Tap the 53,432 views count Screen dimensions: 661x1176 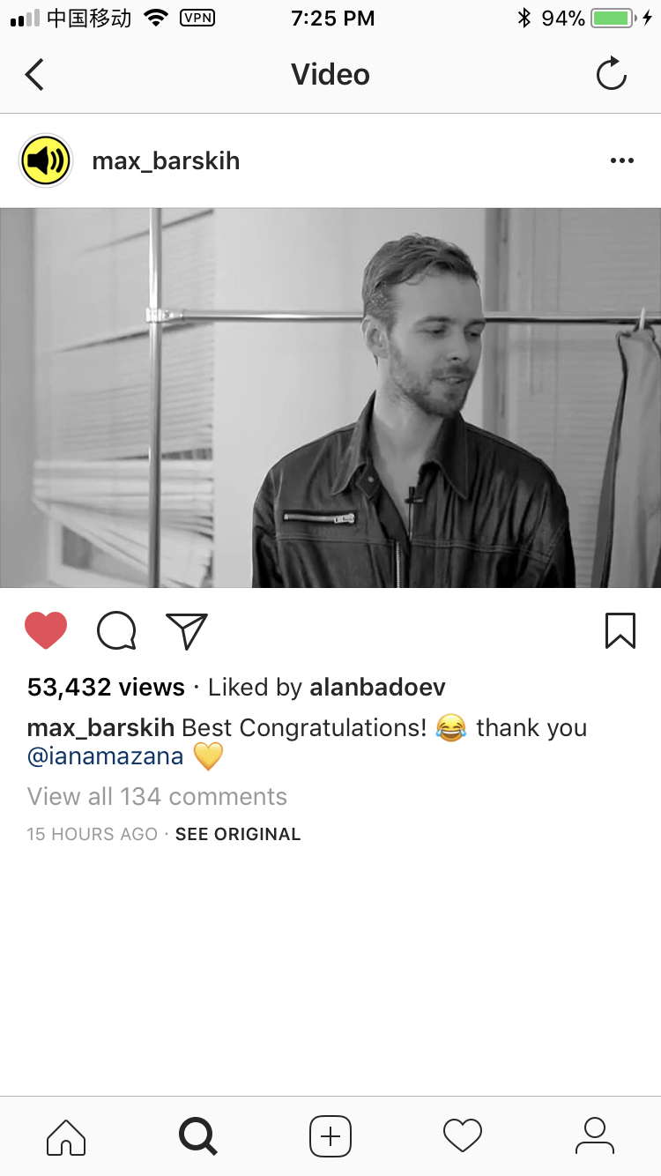click(106, 688)
